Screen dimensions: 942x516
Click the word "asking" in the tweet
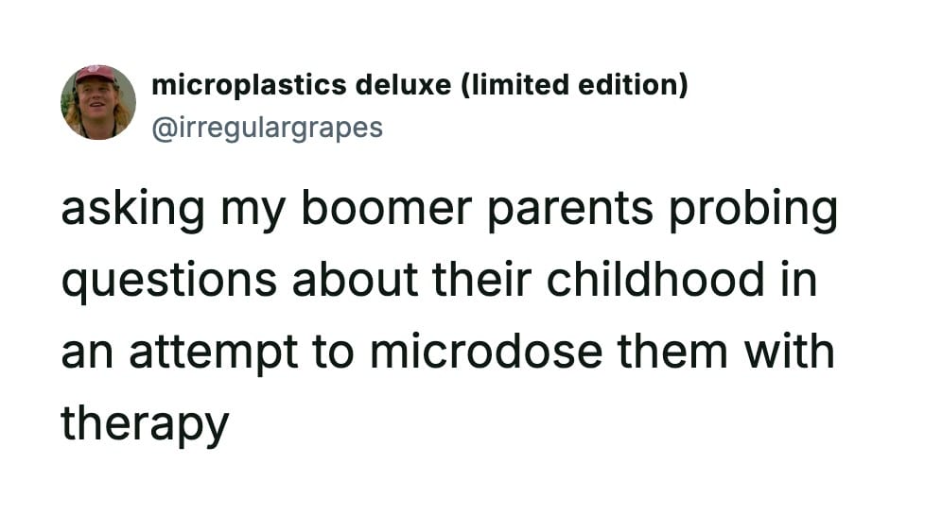[132, 210]
